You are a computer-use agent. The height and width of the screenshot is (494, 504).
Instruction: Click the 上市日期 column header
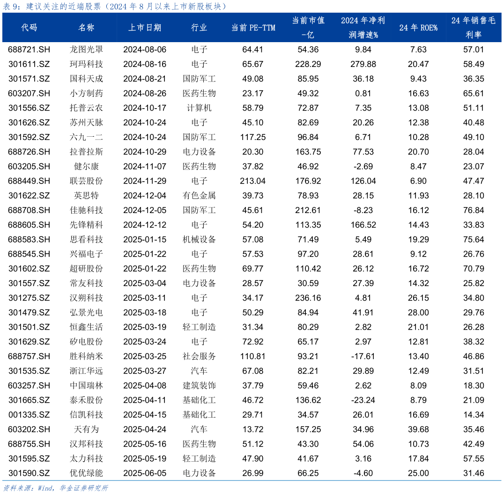pyautogui.click(x=145, y=28)
